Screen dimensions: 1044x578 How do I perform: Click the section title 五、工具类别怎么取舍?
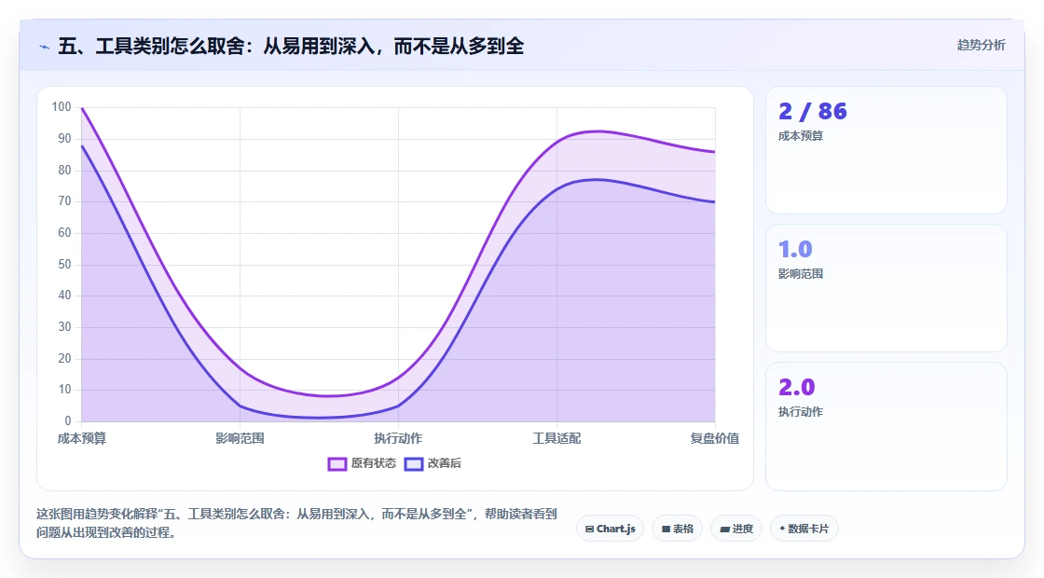[291, 47]
